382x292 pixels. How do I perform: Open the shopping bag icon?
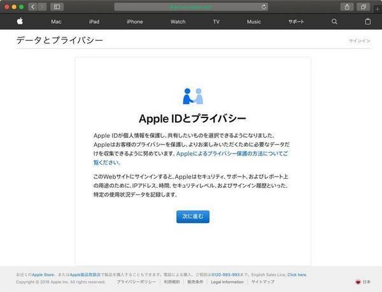click(x=367, y=22)
